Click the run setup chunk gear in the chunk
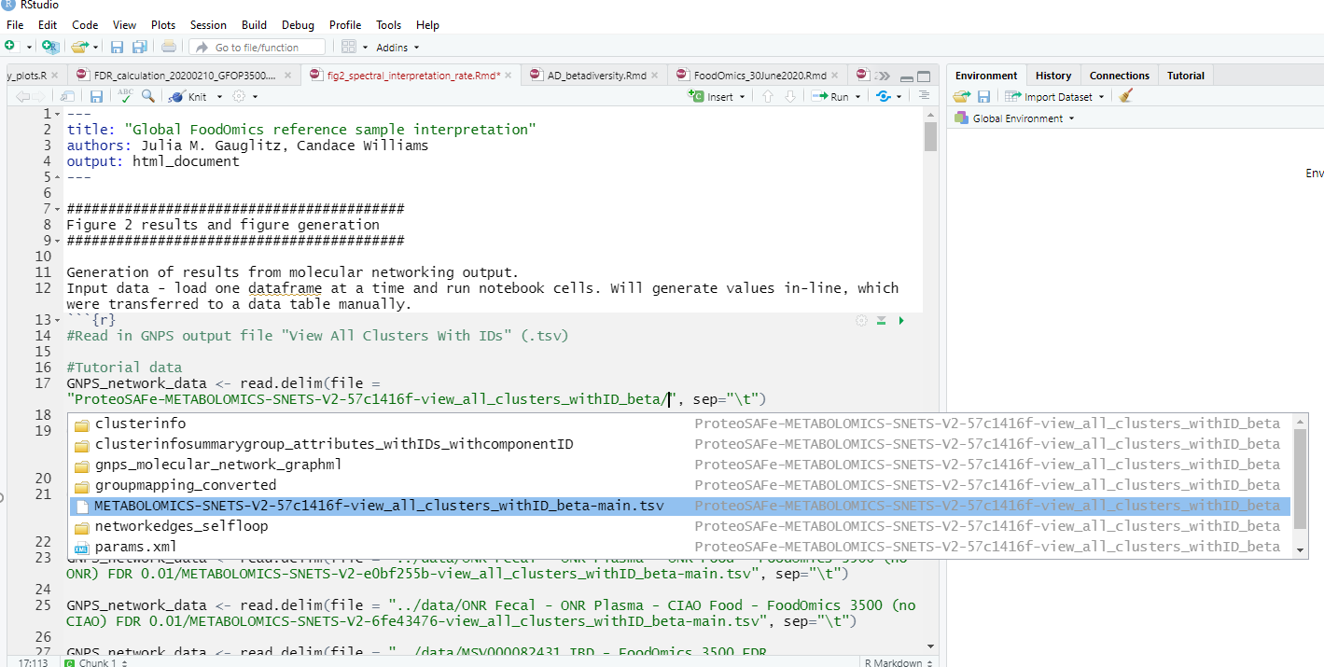This screenshot has height=667, width=1324. coord(861,320)
